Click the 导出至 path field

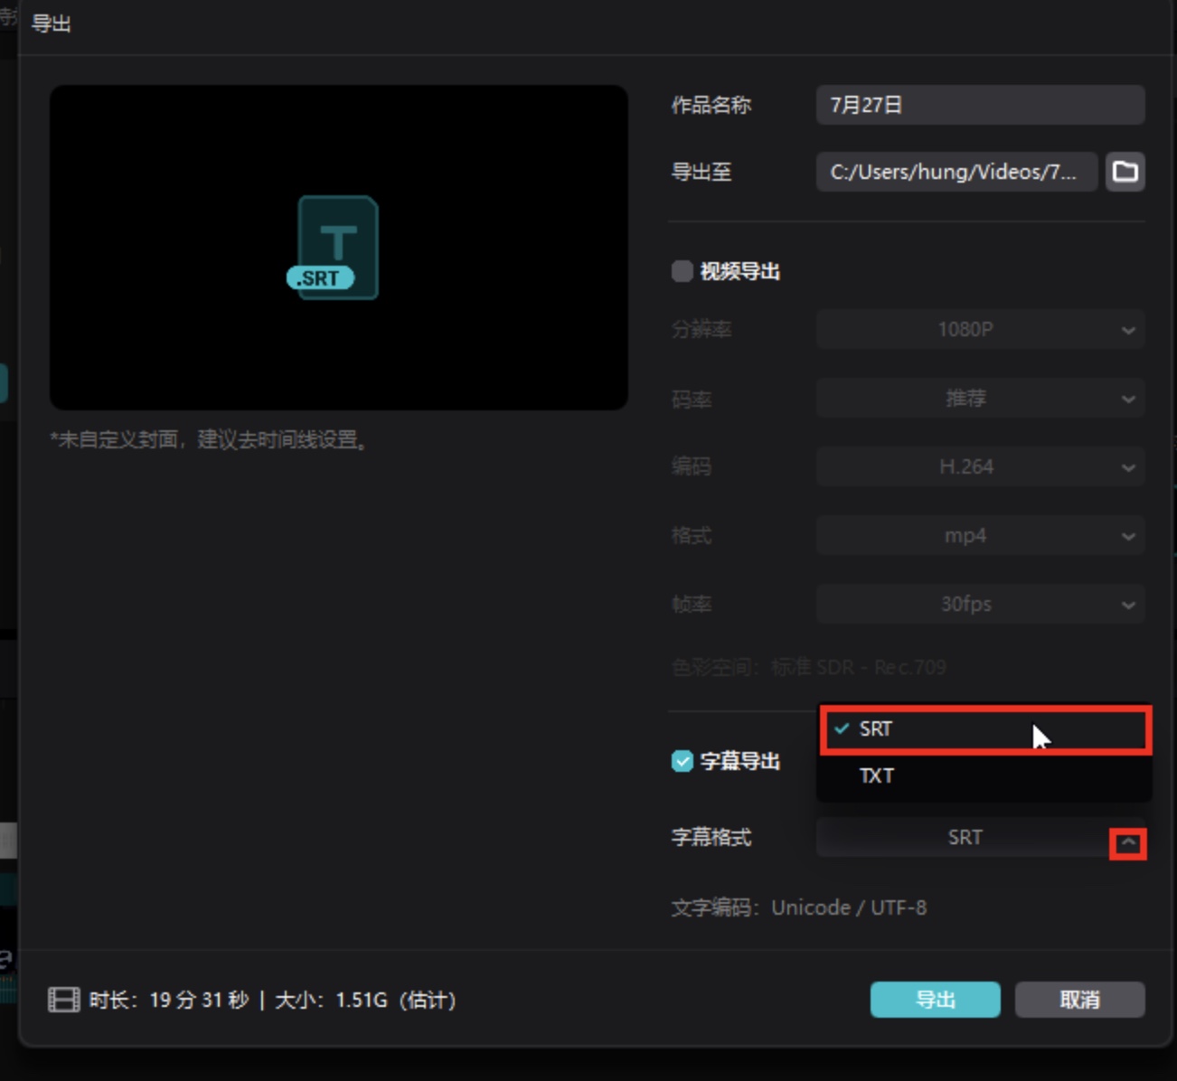957,172
